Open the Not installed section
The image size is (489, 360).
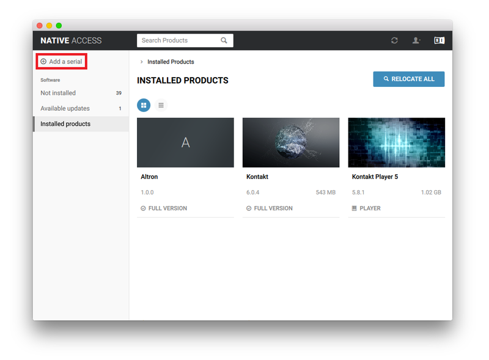(58, 93)
